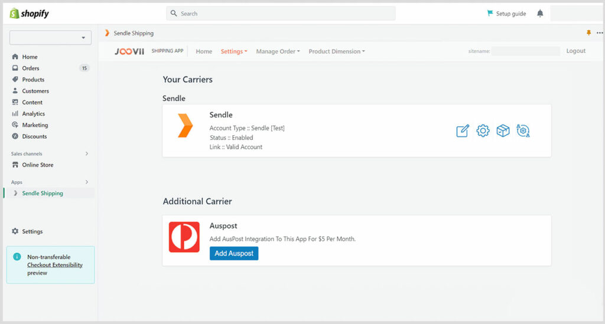Image resolution: width=605 pixels, height=324 pixels.
Task: Open Sendle carrier gear settings icon
Action: (x=483, y=130)
